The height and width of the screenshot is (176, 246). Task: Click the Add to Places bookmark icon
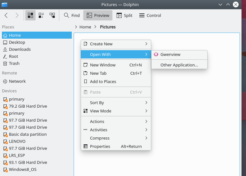coord(86,81)
